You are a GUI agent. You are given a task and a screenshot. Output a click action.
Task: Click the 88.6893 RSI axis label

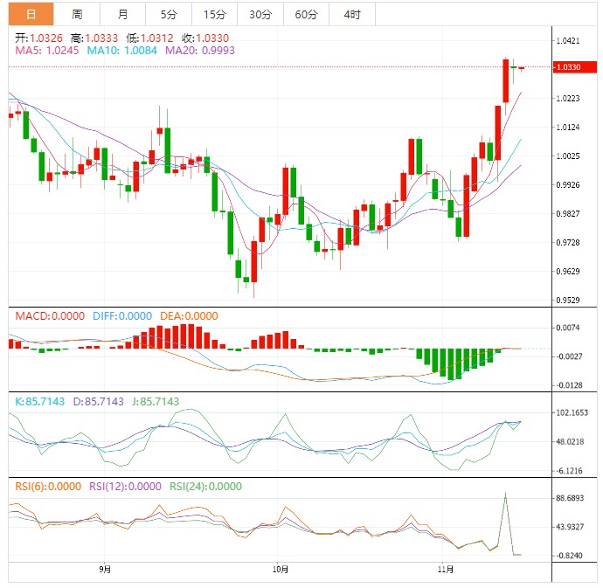(x=570, y=498)
